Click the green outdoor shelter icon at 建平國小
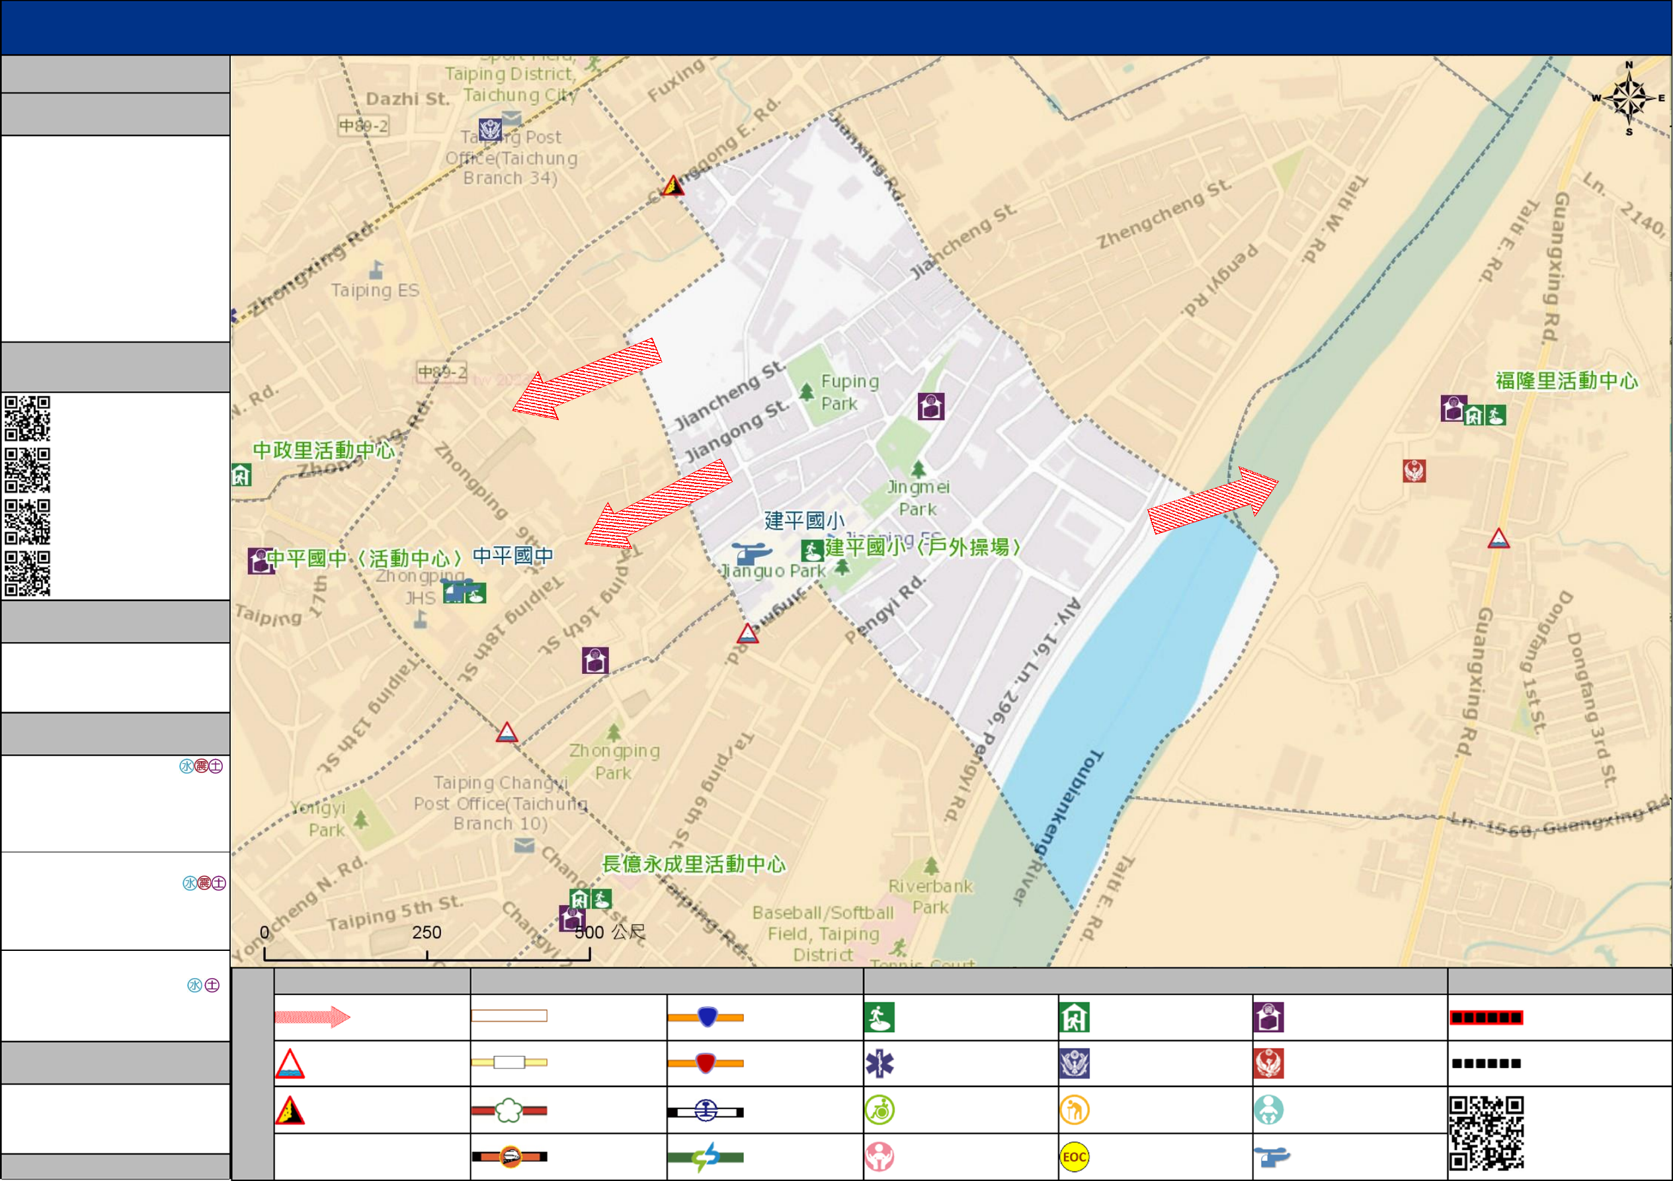Viewport: 1673px width, 1181px height. click(812, 550)
